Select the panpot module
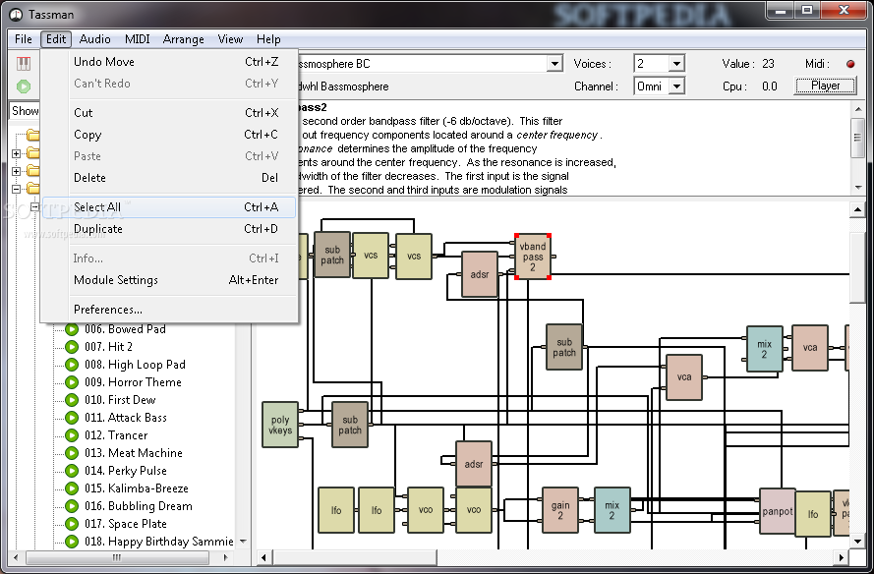 coord(777,511)
